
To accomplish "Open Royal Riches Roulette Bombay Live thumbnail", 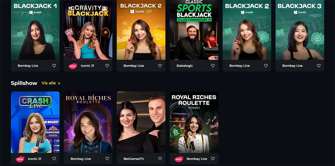I will coord(88,122).
